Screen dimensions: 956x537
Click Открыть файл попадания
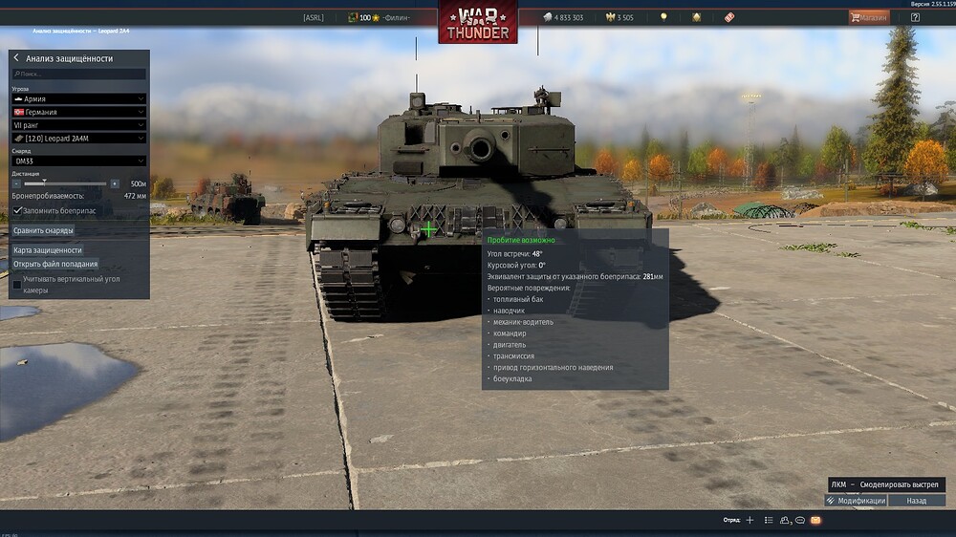(55, 264)
